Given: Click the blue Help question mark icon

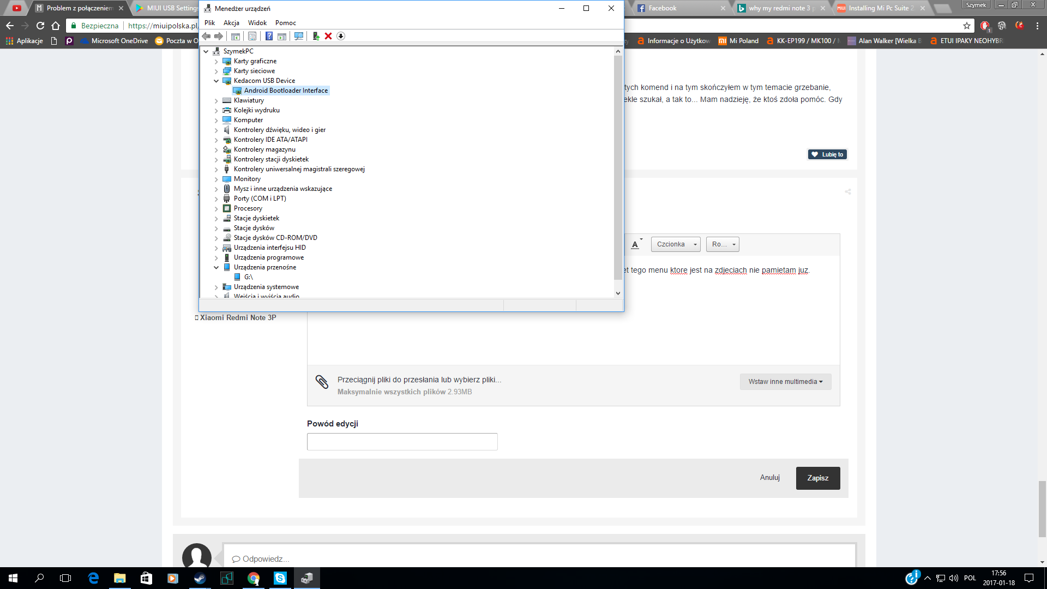Looking at the screenshot, I should click(x=269, y=36).
